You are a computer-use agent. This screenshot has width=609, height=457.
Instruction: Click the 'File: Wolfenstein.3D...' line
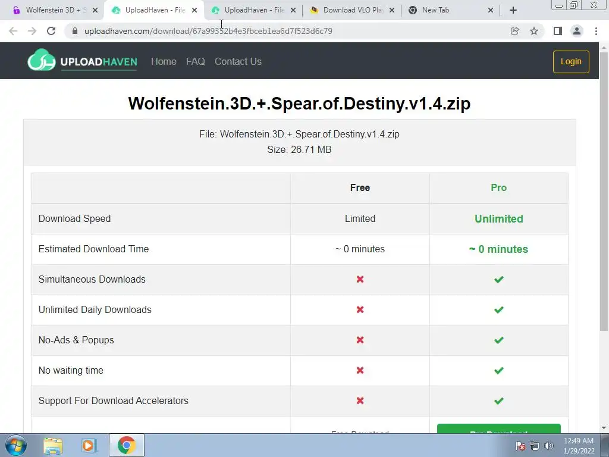point(299,134)
